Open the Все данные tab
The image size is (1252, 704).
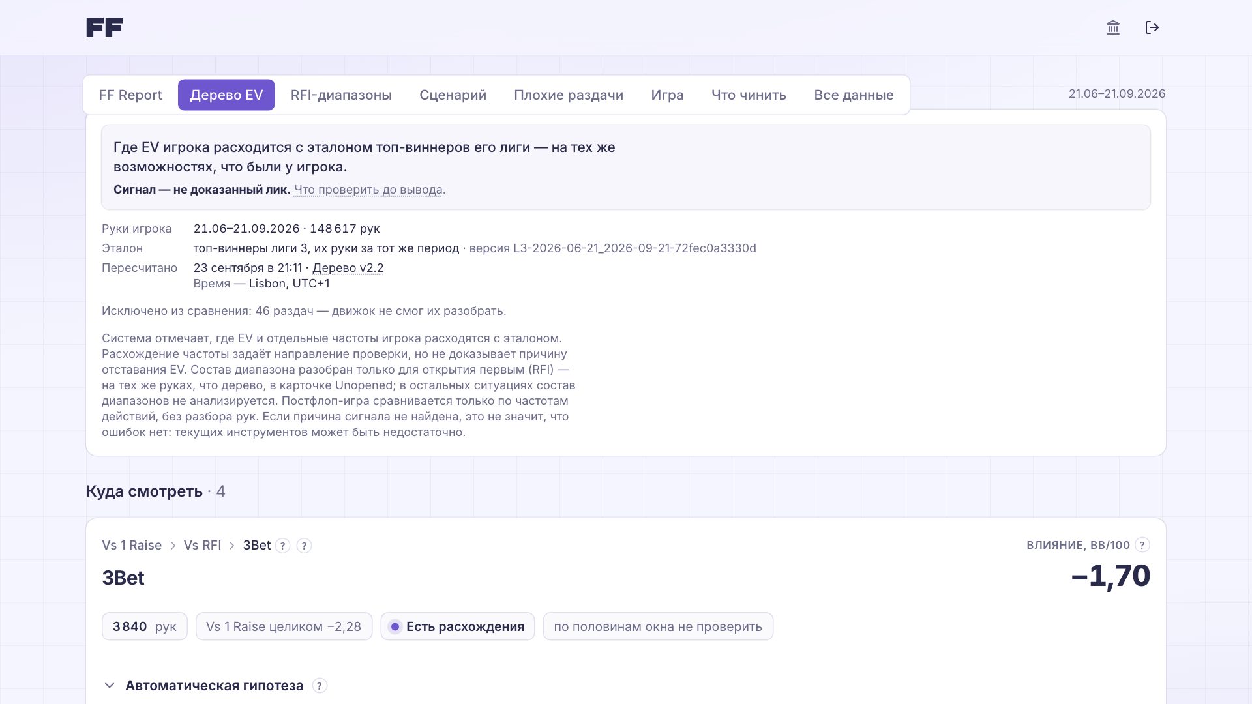click(x=854, y=95)
